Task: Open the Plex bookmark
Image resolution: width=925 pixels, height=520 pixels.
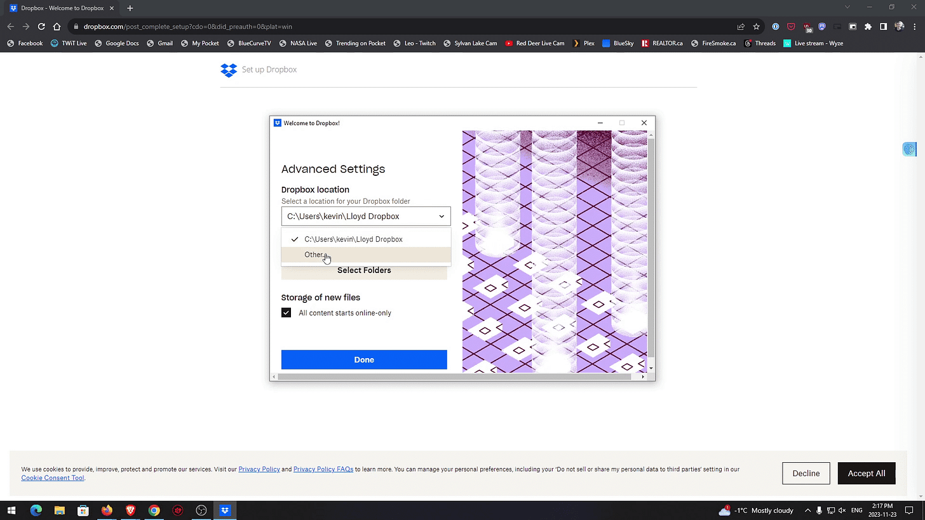Action: (x=583, y=43)
